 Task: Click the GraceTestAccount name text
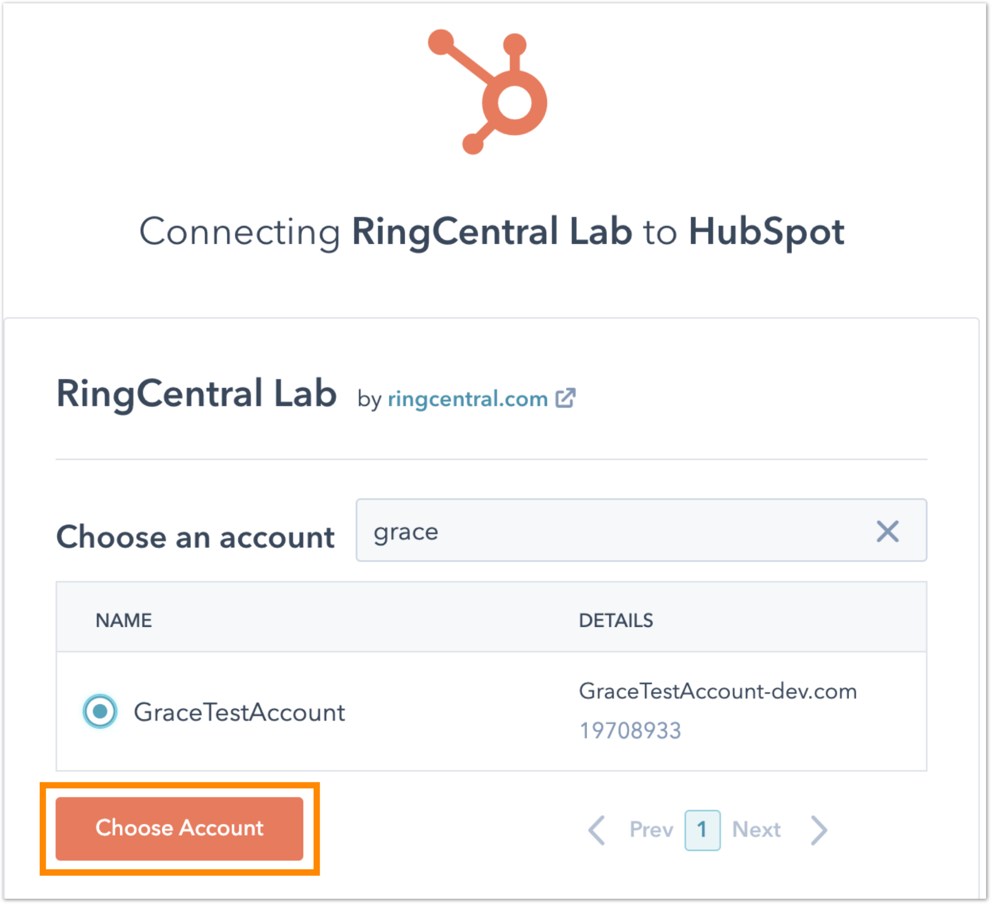click(x=239, y=712)
